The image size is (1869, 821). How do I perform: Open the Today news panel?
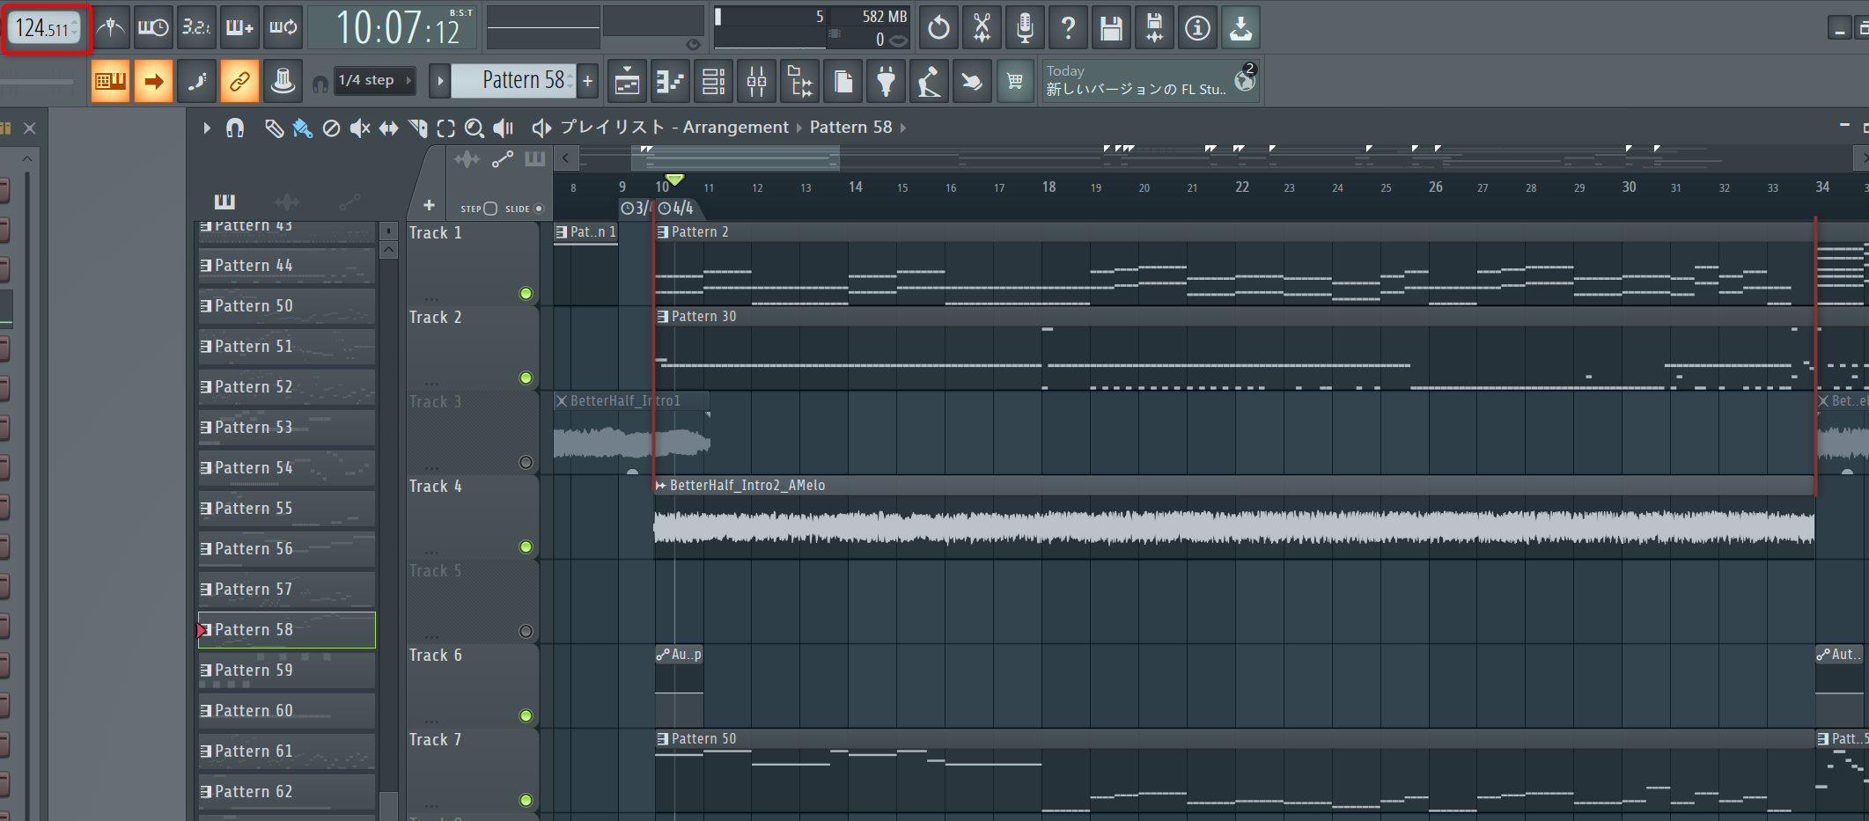1151,81
